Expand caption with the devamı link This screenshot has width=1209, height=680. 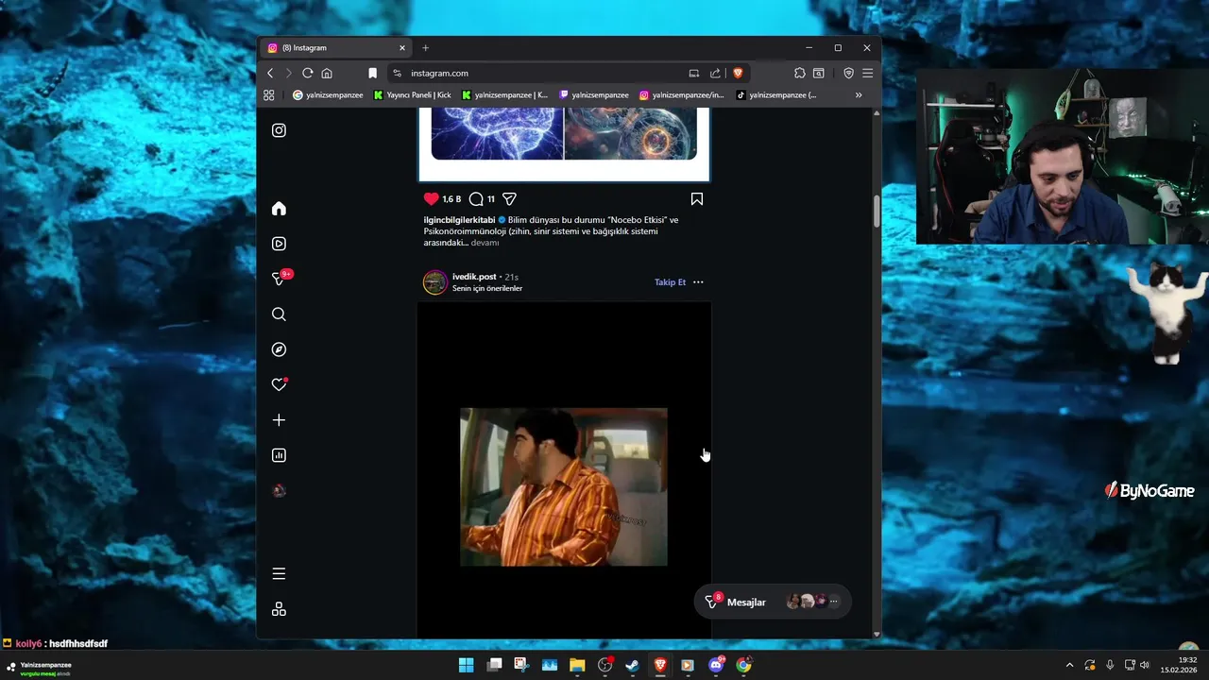(x=485, y=243)
